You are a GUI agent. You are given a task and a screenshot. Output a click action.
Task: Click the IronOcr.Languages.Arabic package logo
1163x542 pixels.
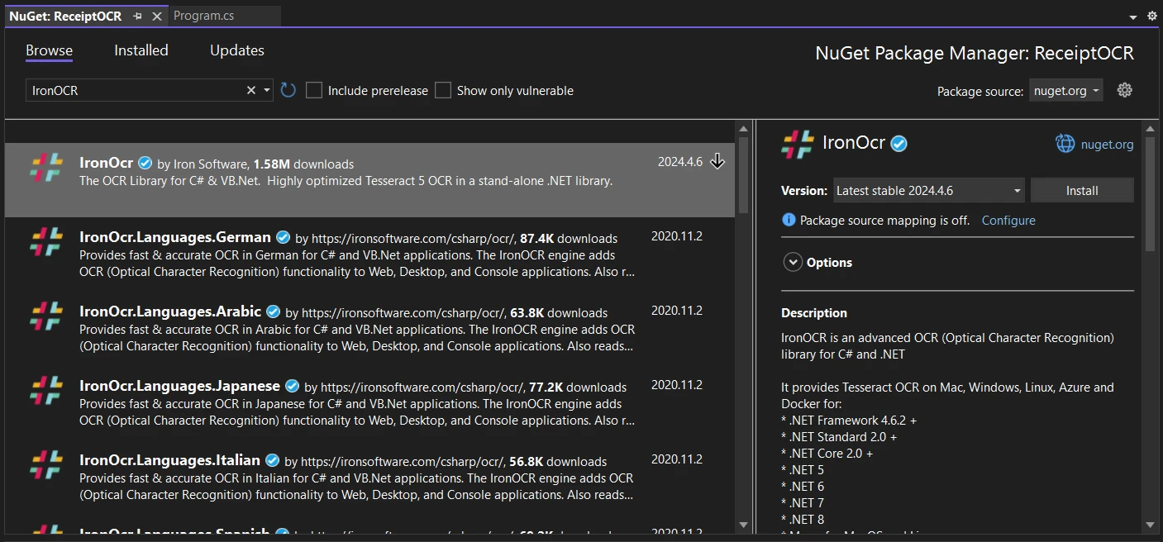click(46, 316)
